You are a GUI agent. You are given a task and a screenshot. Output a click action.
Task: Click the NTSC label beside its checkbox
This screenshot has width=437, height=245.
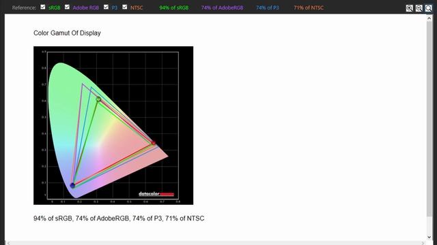click(x=137, y=7)
